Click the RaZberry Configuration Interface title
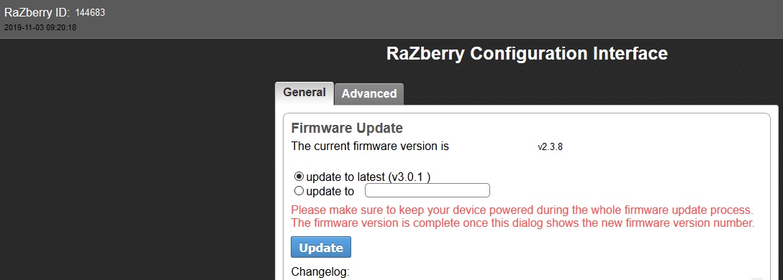The height and width of the screenshot is (280, 783). pos(527,53)
